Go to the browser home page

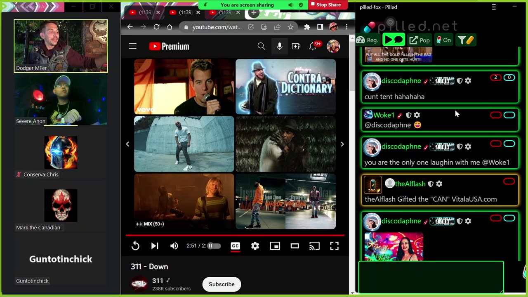point(170,27)
